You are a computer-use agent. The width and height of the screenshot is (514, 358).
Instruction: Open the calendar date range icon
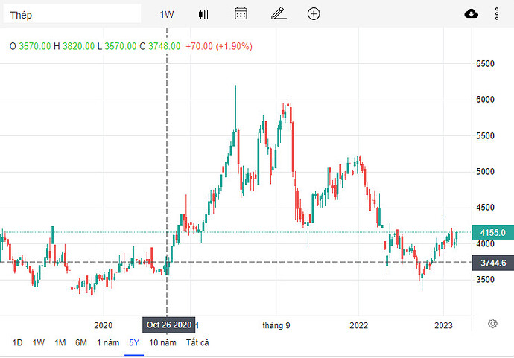point(241,13)
